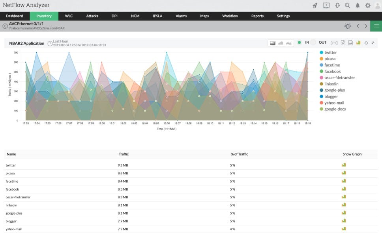Screen dimensions: 382x233
Task: Open the user profile avatar
Action: coord(378,6)
